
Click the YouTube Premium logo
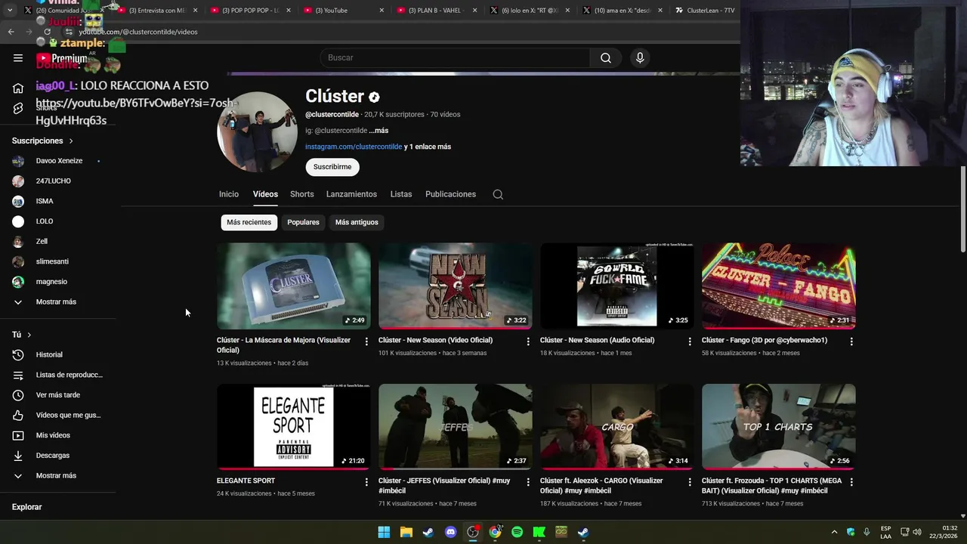(61, 58)
